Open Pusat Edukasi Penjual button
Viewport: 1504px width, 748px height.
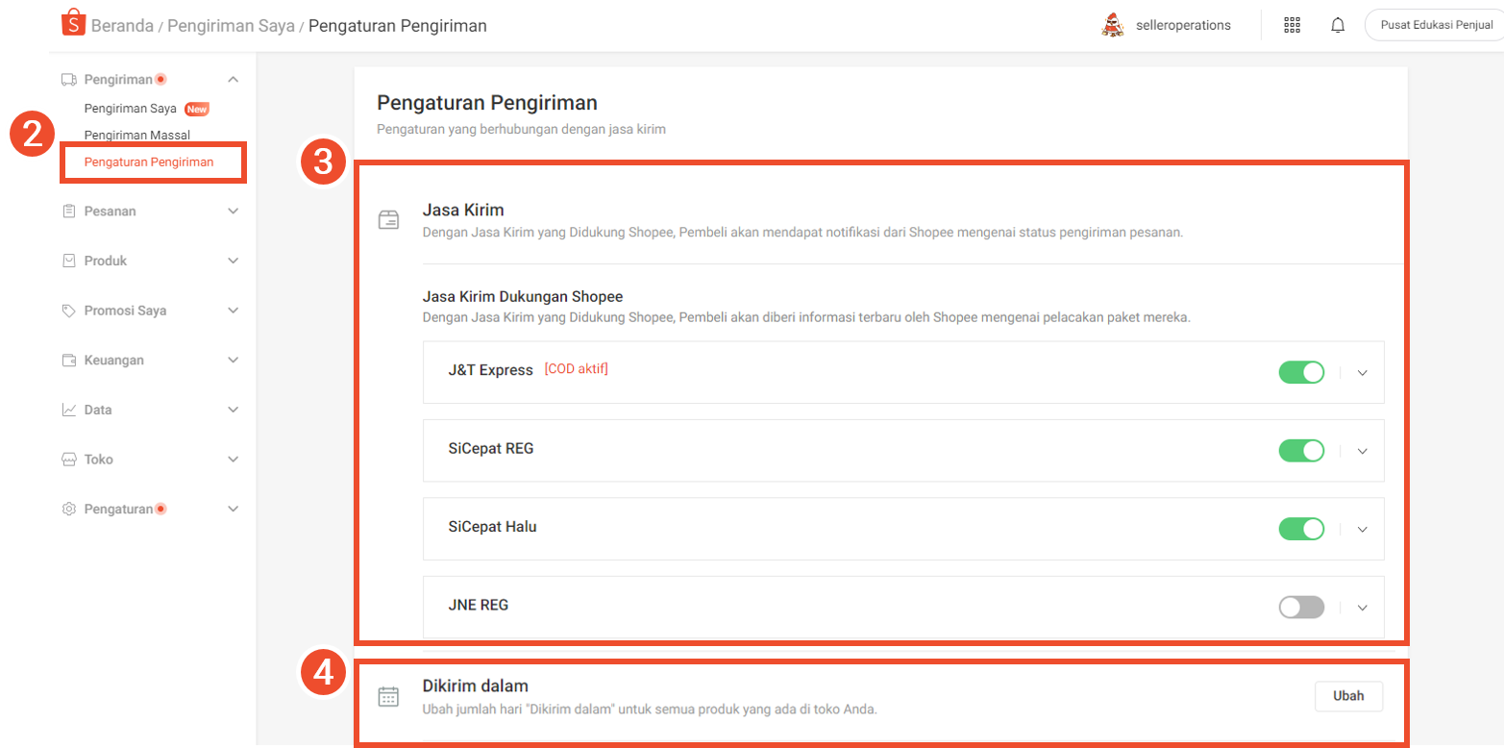tap(1436, 25)
